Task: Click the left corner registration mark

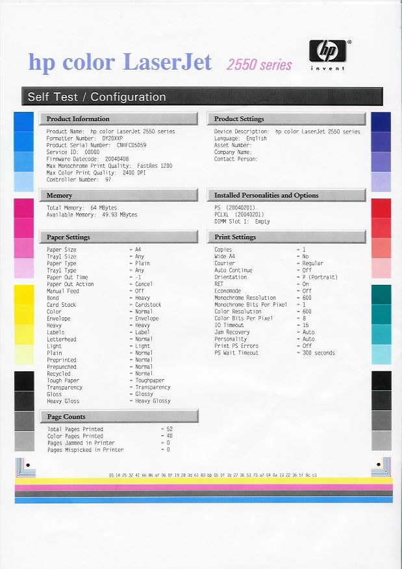Action: [x=25, y=468]
